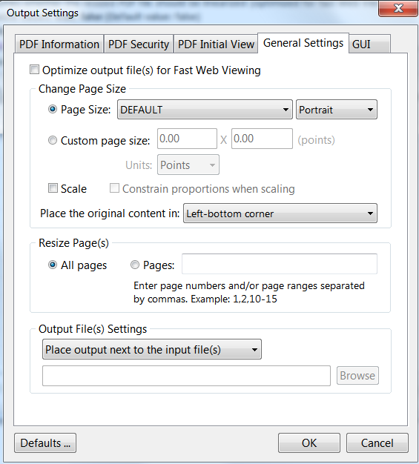Open the GUI tab
Screen dimensions: 419x464
369,44
